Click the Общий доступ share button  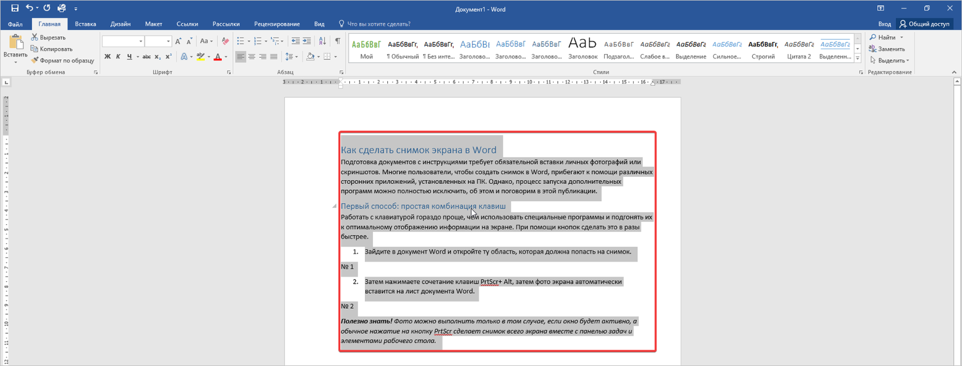pos(925,24)
